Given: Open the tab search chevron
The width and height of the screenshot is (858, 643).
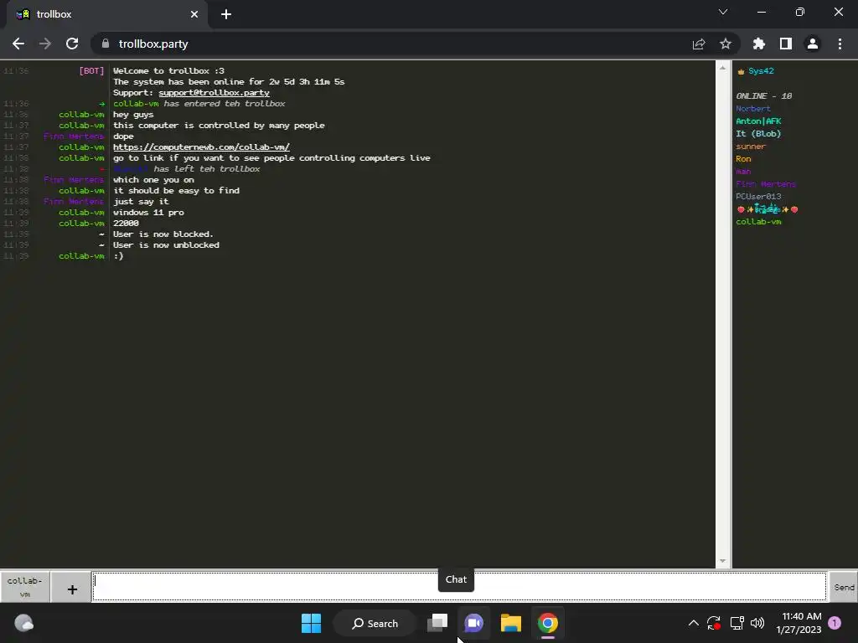Looking at the screenshot, I should point(723,12).
